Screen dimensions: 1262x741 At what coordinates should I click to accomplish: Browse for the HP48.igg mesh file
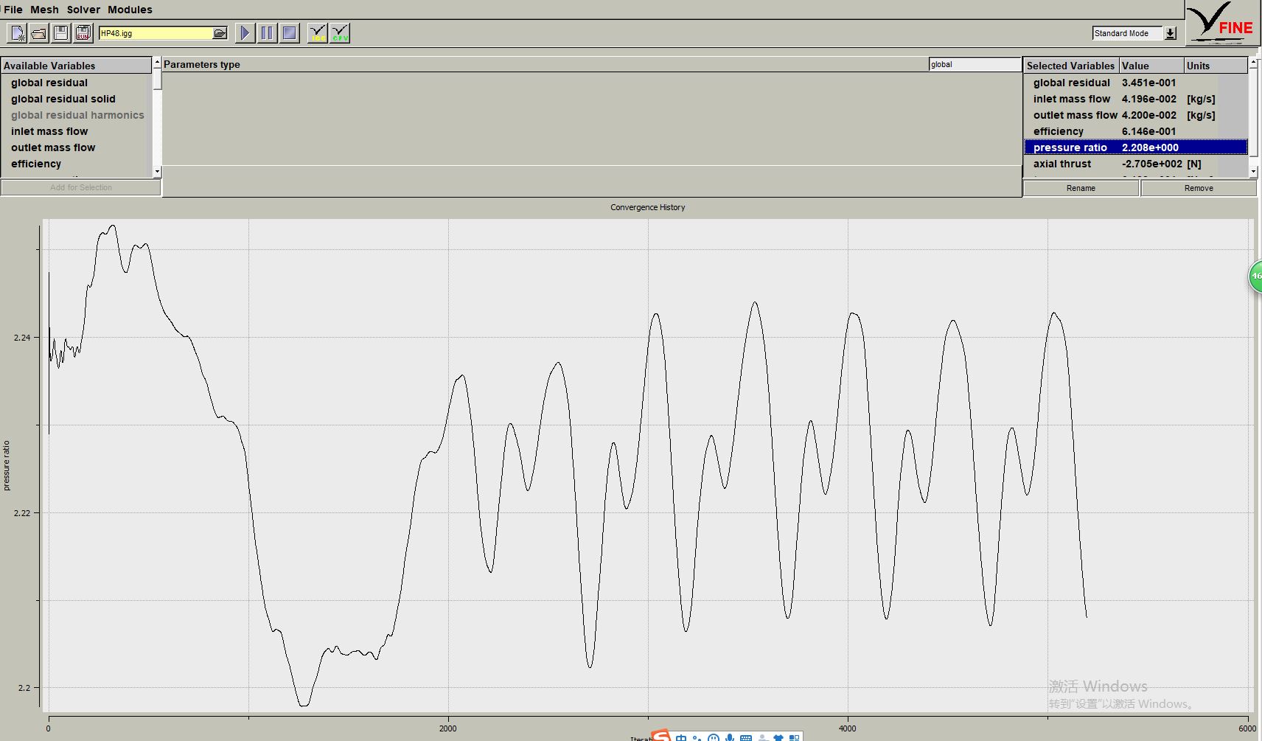220,33
